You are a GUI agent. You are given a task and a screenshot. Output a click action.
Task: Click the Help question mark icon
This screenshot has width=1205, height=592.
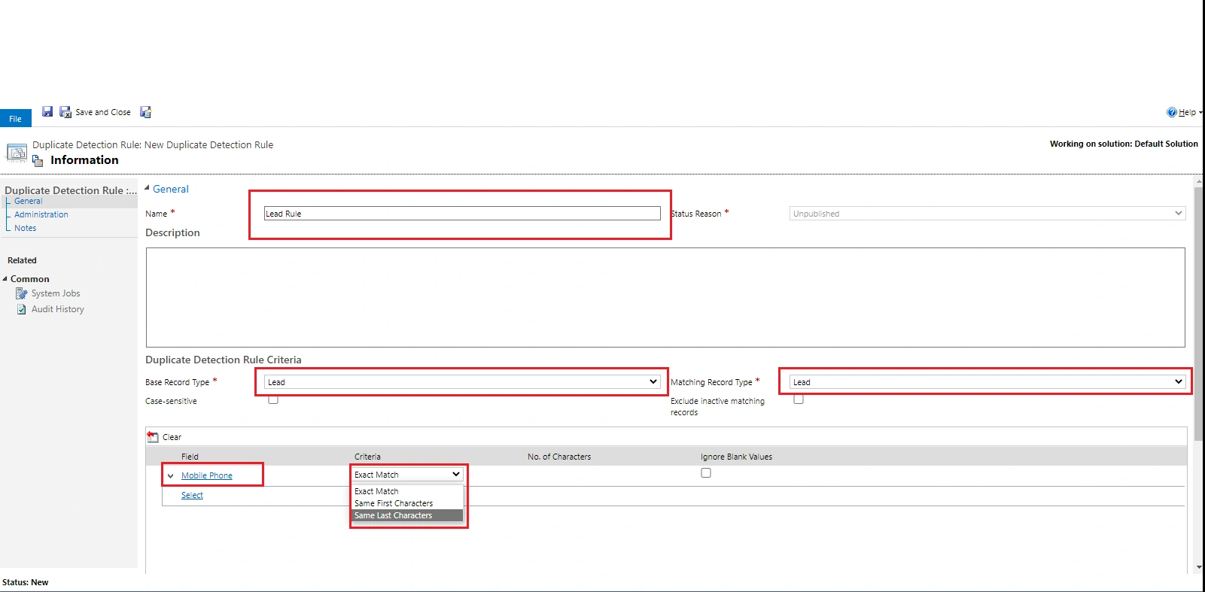click(x=1171, y=112)
